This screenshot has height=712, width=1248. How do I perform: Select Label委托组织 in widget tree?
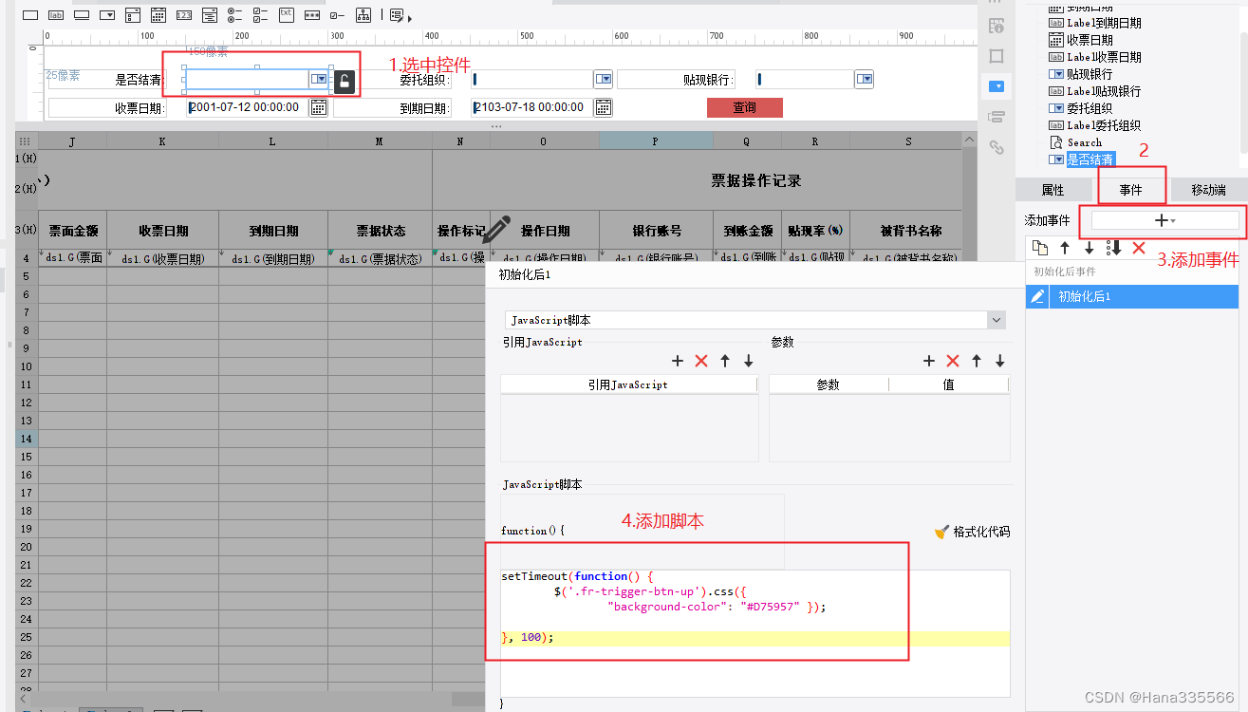point(1104,125)
